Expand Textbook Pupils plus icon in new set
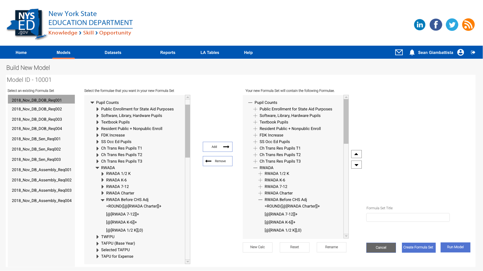The height and width of the screenshot is (271, 483). 255,122
